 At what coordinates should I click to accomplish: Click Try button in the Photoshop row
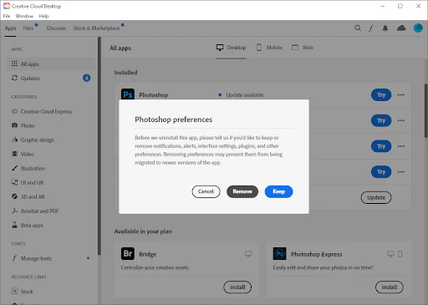[x=381, y=95]
